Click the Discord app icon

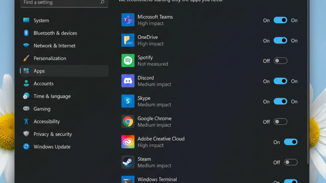pyautogui.click(x=127, y=81)
